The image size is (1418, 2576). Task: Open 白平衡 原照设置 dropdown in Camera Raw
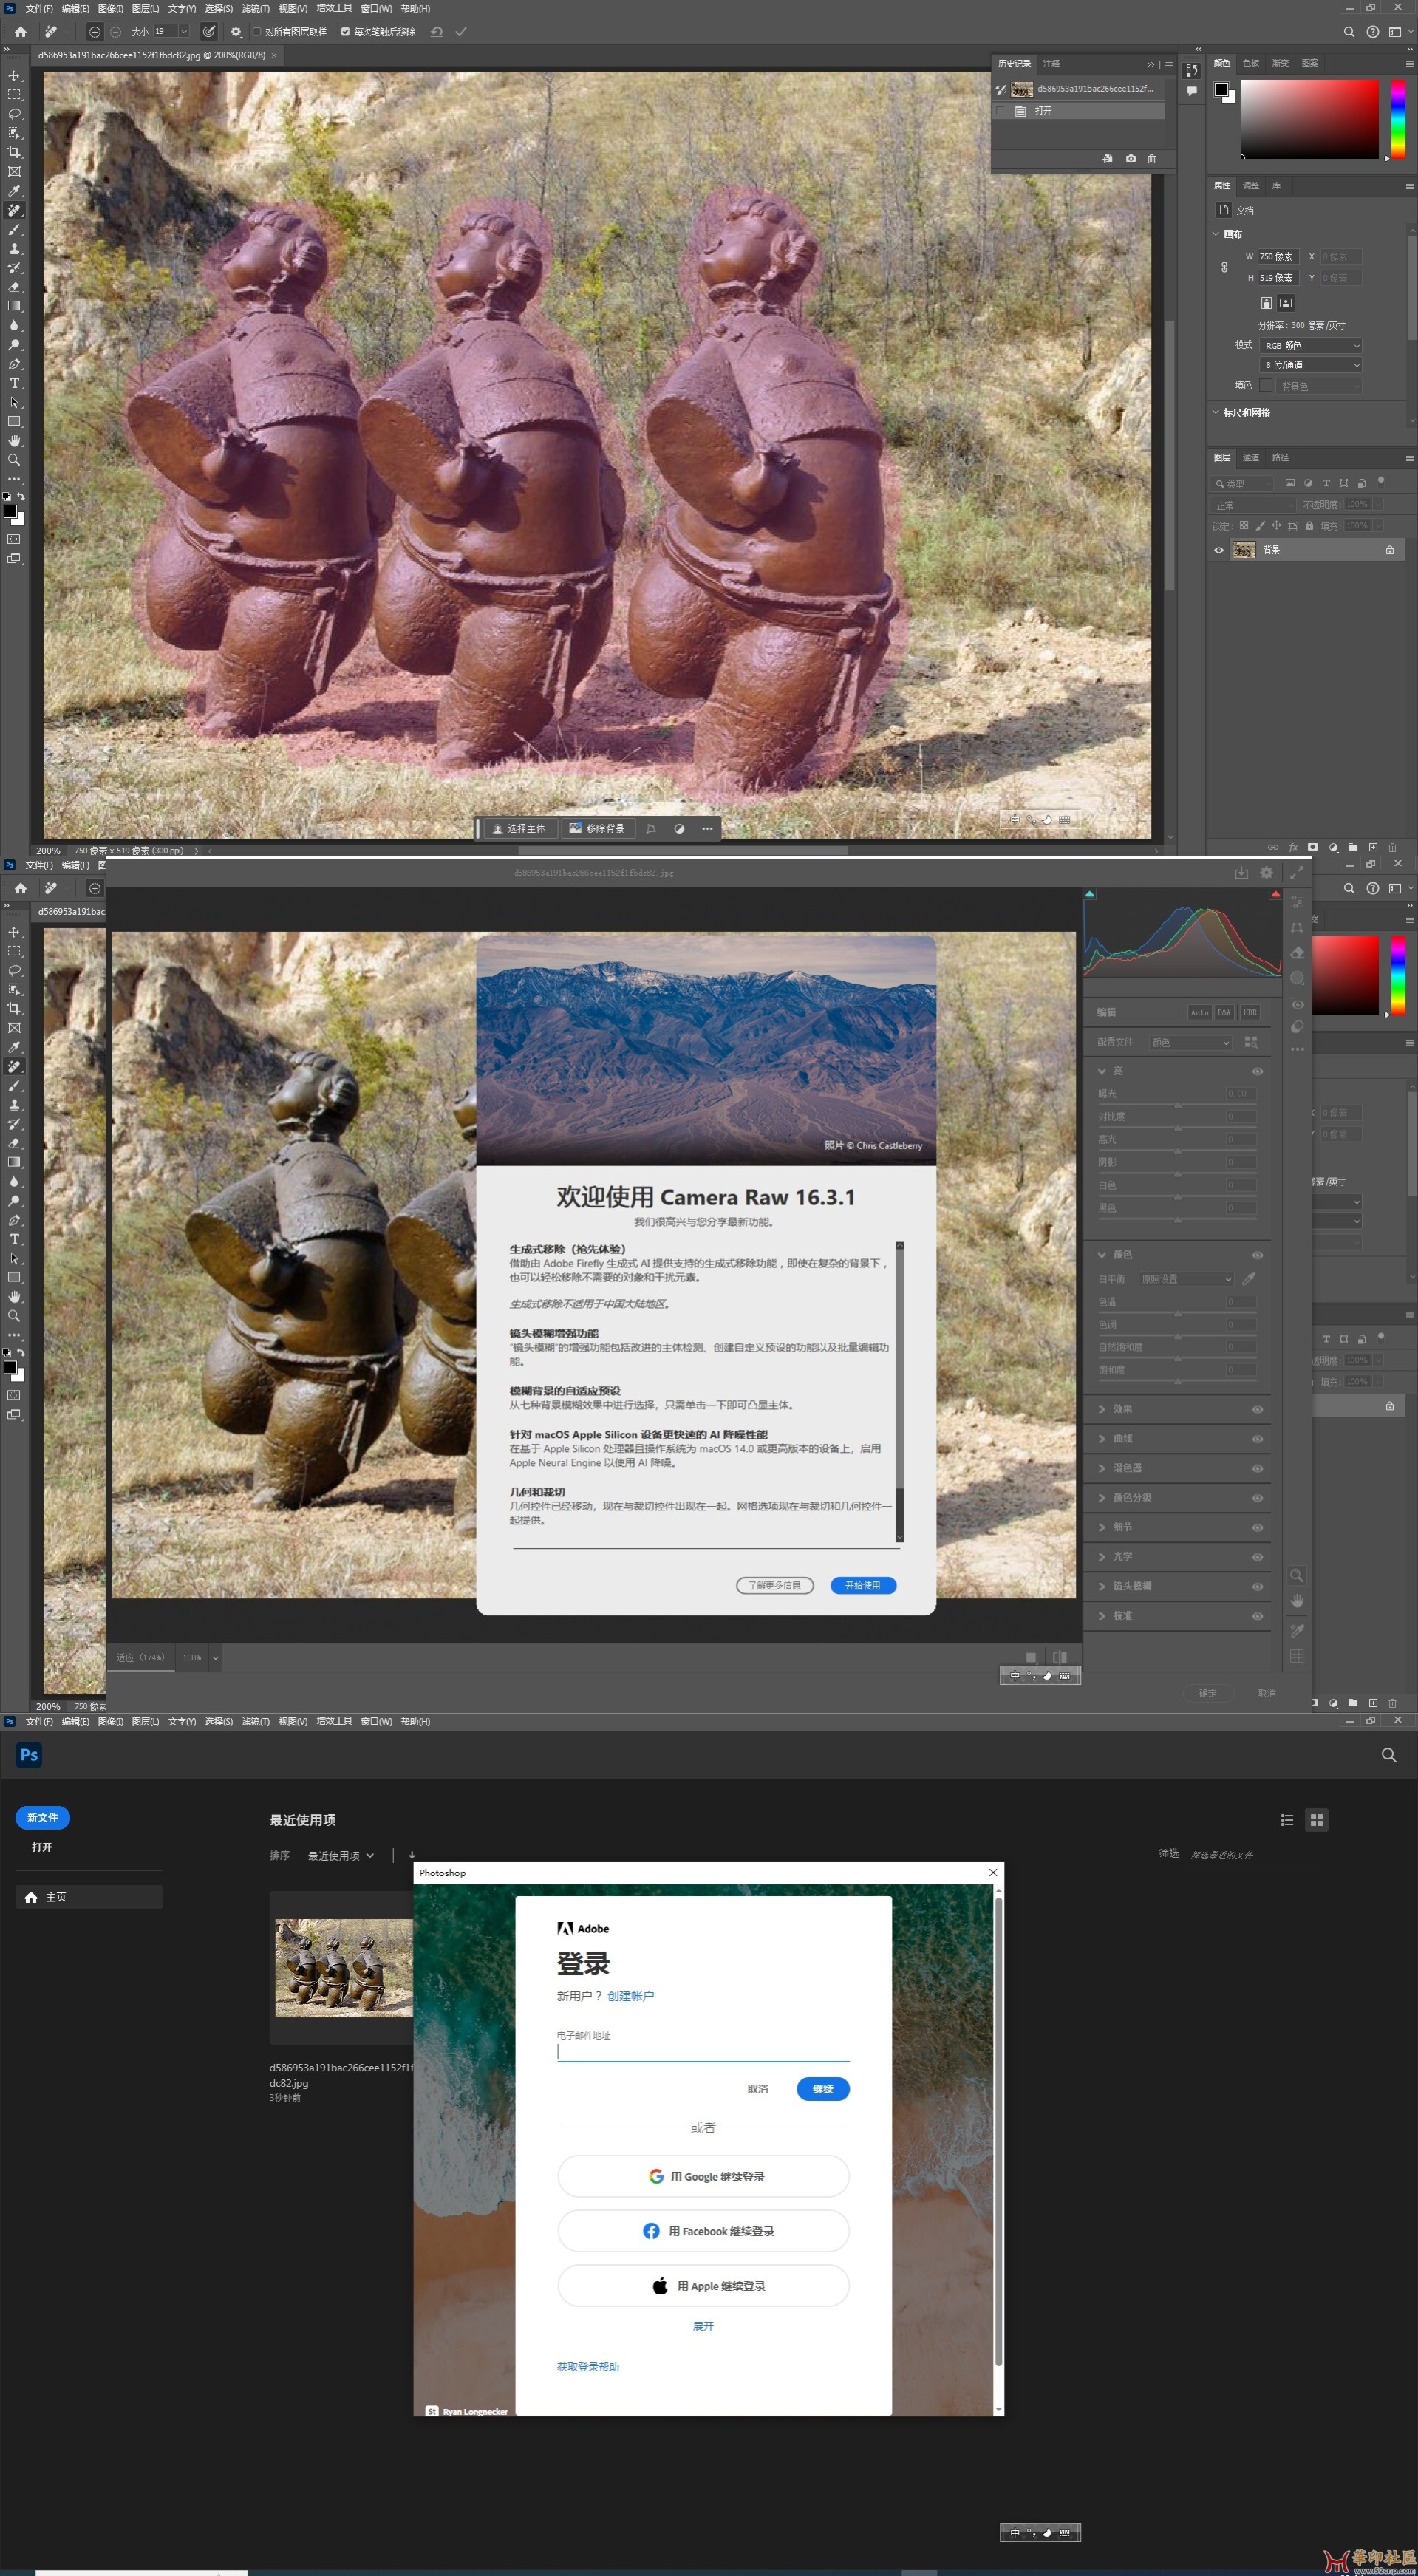pyautogui.click(x=1186, y=1279)
